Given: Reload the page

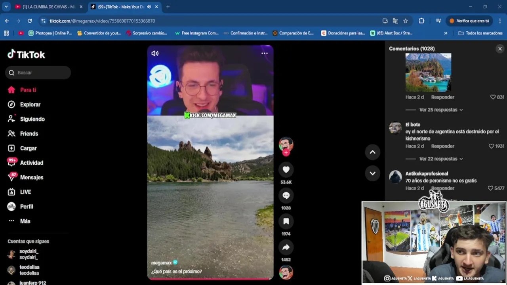Looking at the screenshot, I should pyautogui.click(x=30, y=21).
